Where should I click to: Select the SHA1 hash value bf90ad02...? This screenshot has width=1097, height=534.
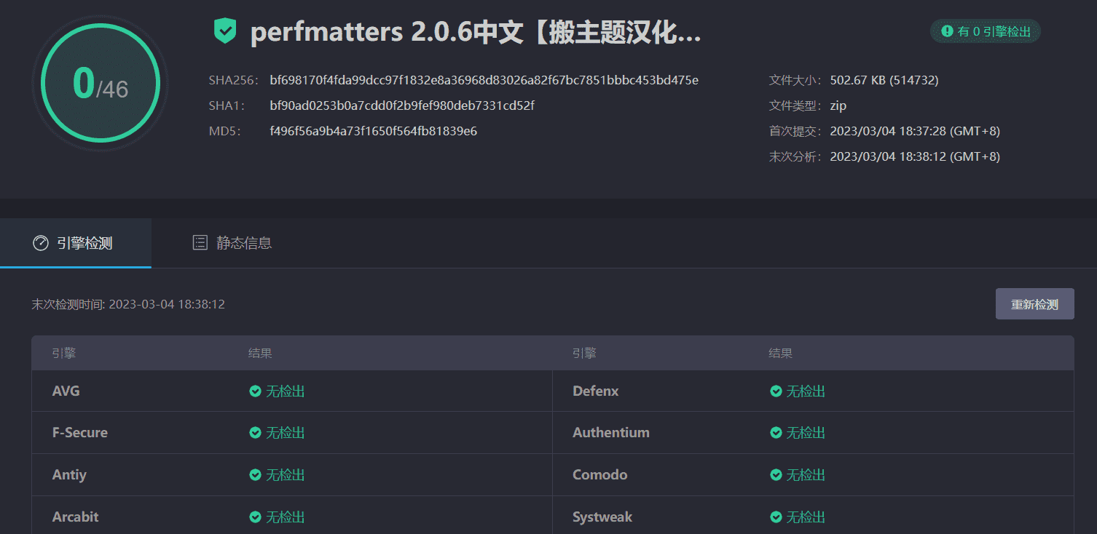tap(402, 105)
